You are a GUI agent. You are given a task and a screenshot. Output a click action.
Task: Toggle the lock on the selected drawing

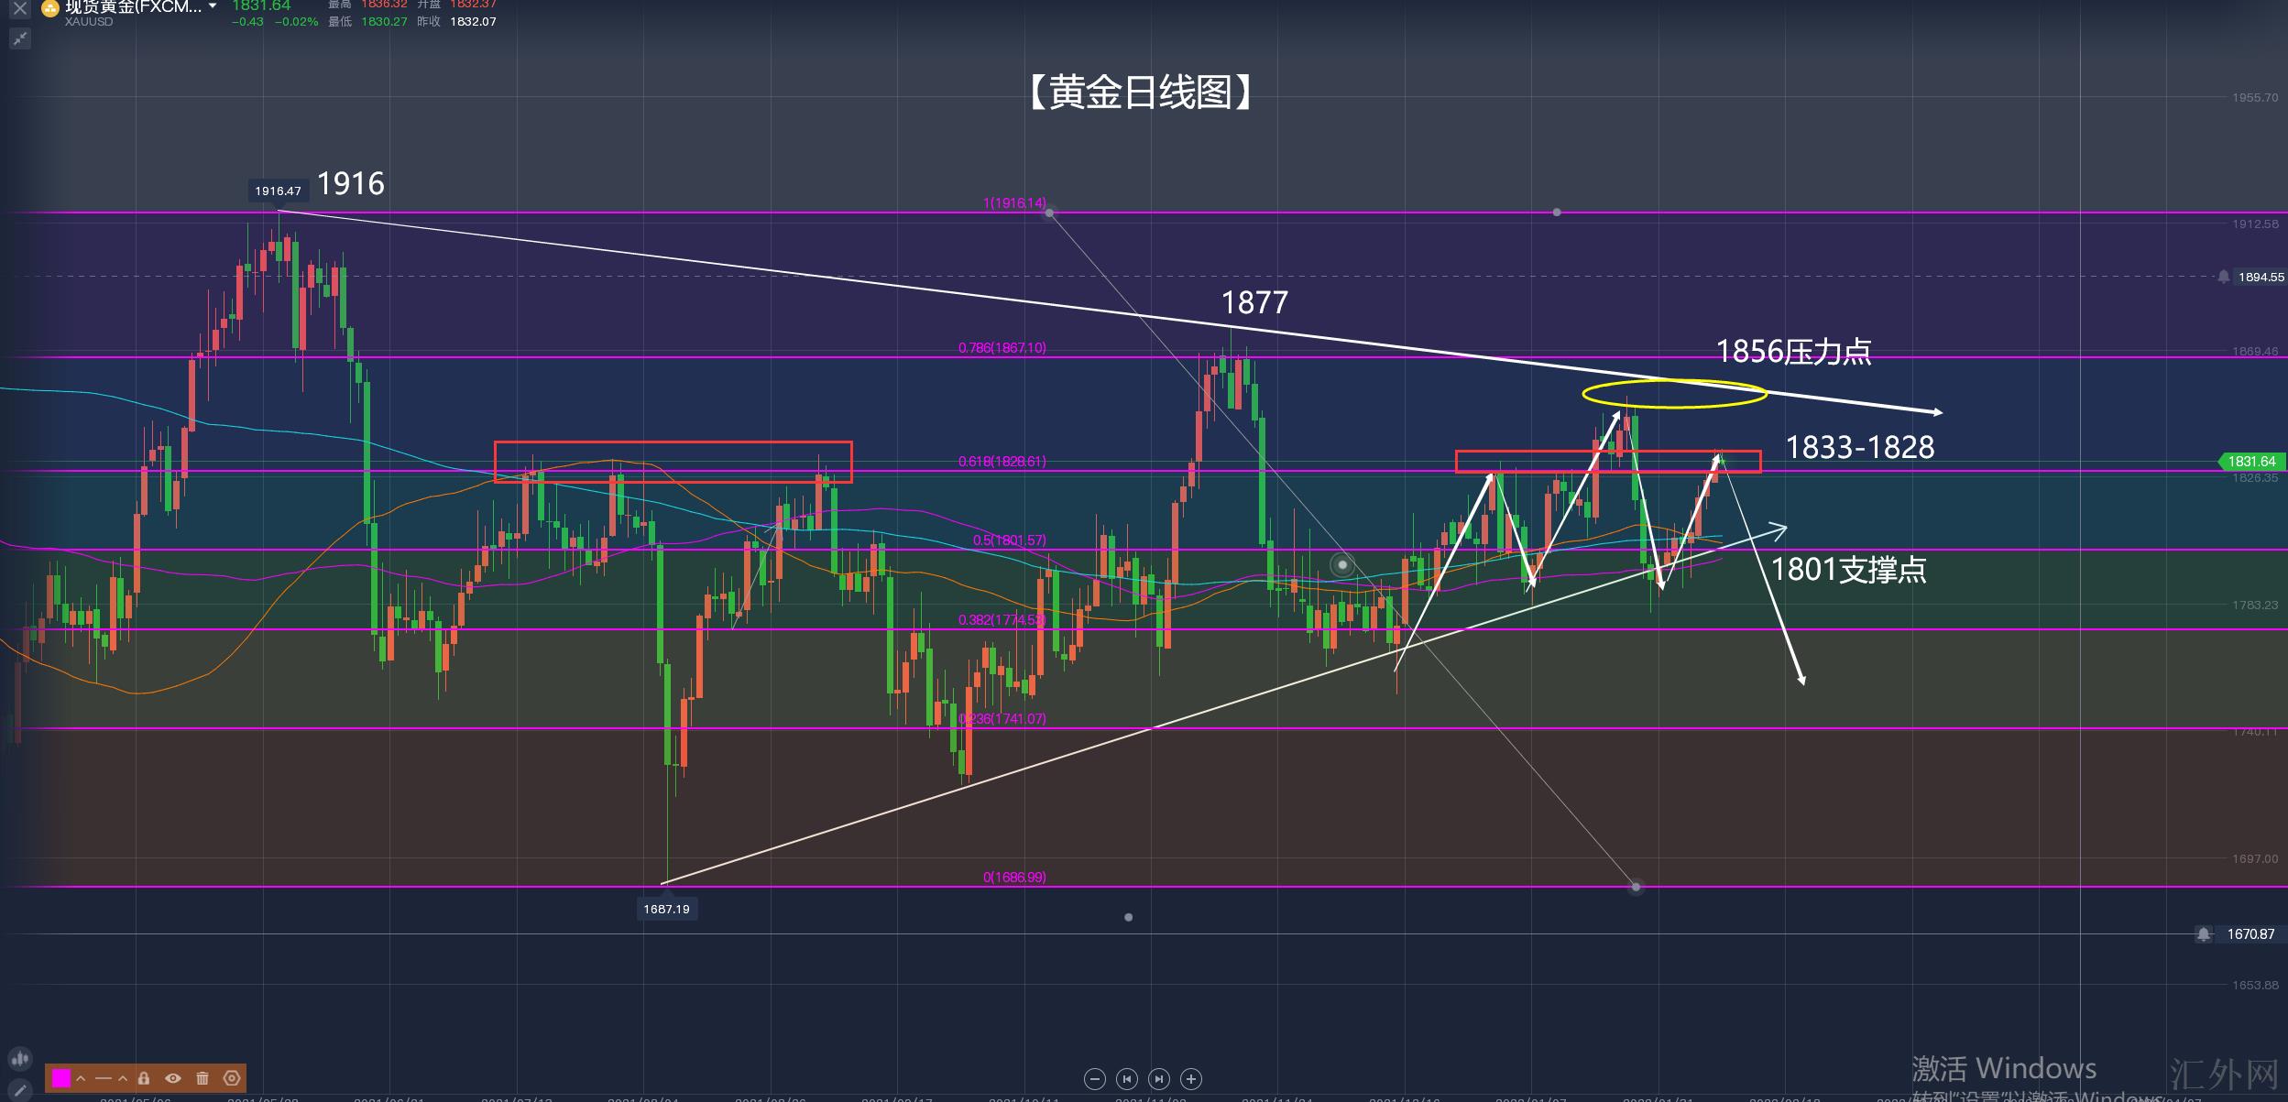pos(144,1078)
